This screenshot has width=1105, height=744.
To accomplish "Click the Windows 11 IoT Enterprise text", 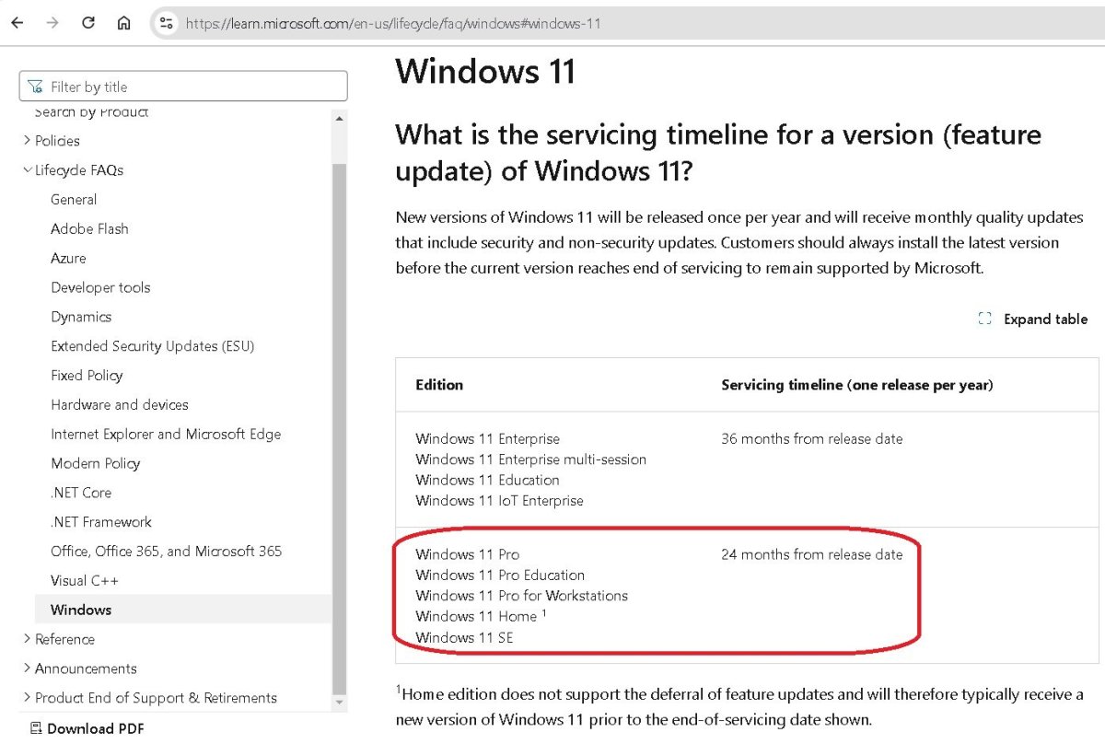I will coord(499,501).
